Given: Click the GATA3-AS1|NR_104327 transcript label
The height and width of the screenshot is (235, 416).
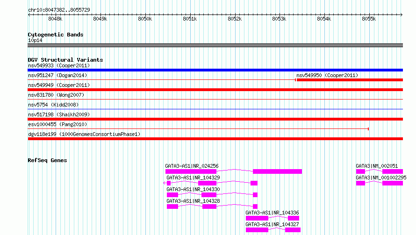Looking at the screenshot, I should coord(272,224).
